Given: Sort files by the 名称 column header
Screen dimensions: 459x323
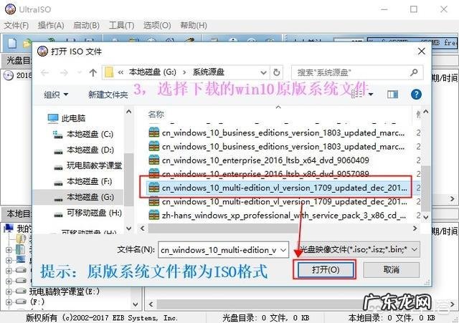Looking at the screenshot, I should (x=156, y=115).
